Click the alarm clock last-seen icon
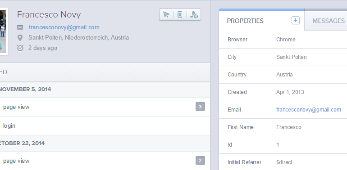This screenshot has height=170, width=347. 20,48
